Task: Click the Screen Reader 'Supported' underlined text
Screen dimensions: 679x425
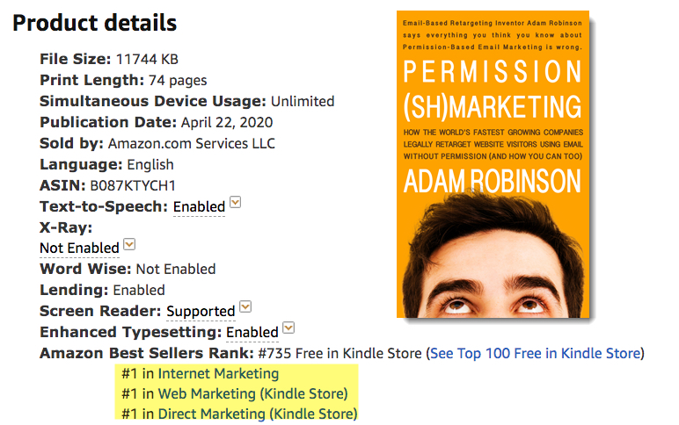Action: (201, 312)
